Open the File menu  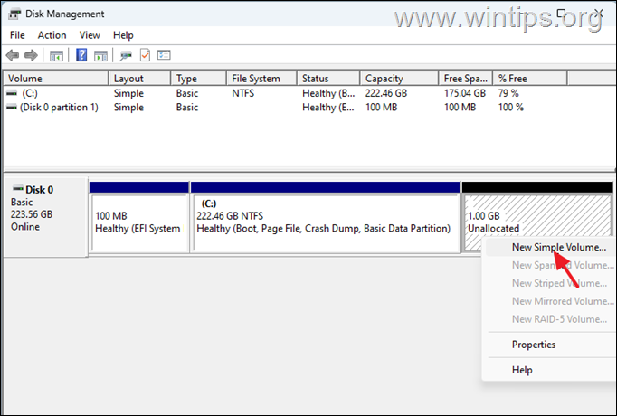click(17, 35)
